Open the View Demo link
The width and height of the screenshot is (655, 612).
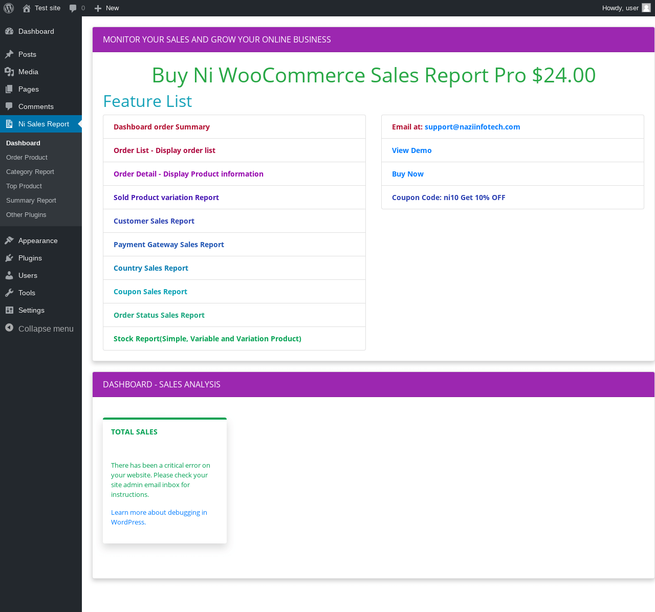(x=412, y=150)
